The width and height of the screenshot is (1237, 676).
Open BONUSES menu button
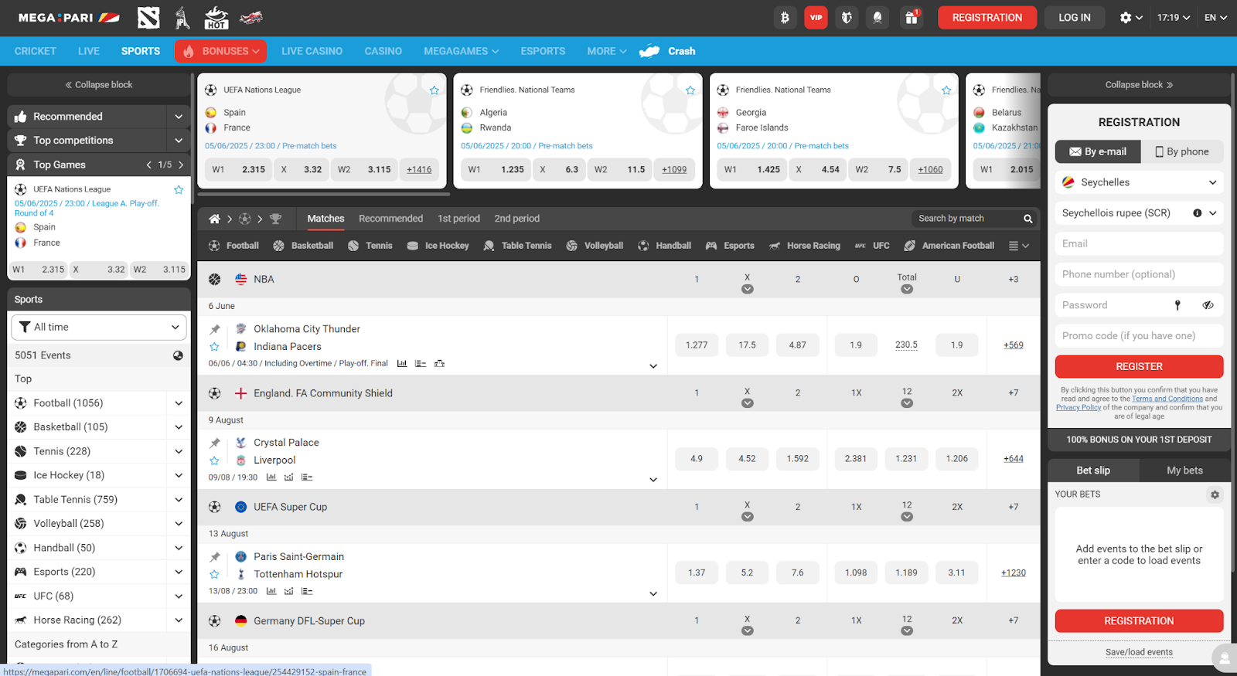220,51
